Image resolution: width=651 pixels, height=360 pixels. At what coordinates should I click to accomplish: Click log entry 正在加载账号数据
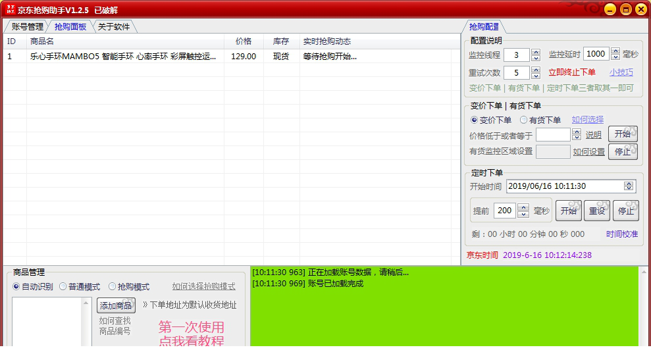[x=330, y=272]
